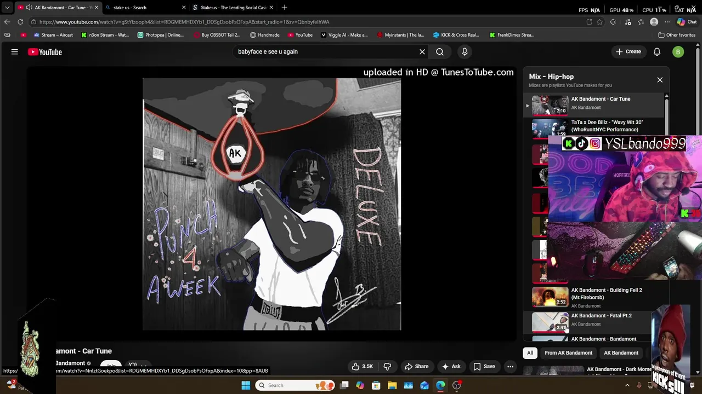
Task: Open the Windows Start menu
Action: [246, 385]
